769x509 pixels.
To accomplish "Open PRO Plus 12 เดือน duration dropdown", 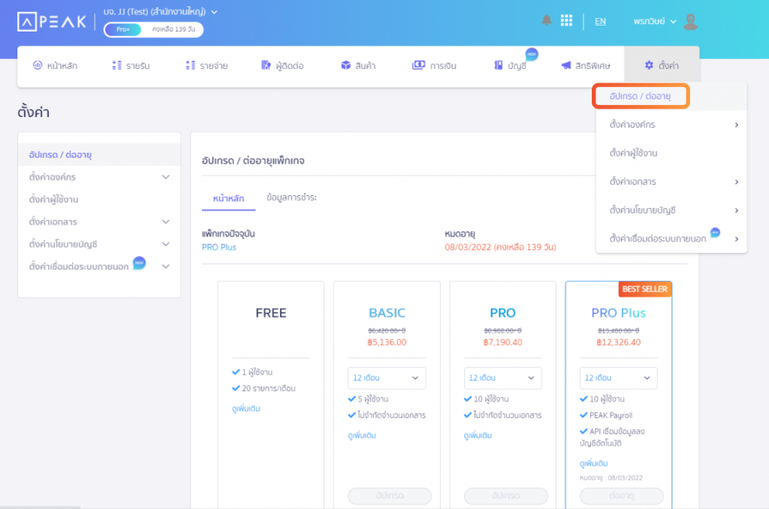I will coord(619,378).
